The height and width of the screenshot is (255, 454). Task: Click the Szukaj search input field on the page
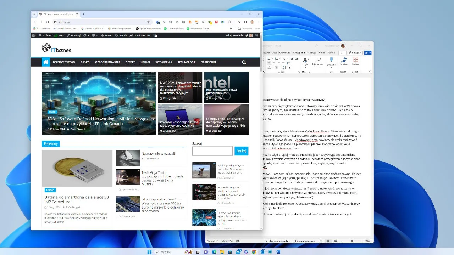point(212,151)
